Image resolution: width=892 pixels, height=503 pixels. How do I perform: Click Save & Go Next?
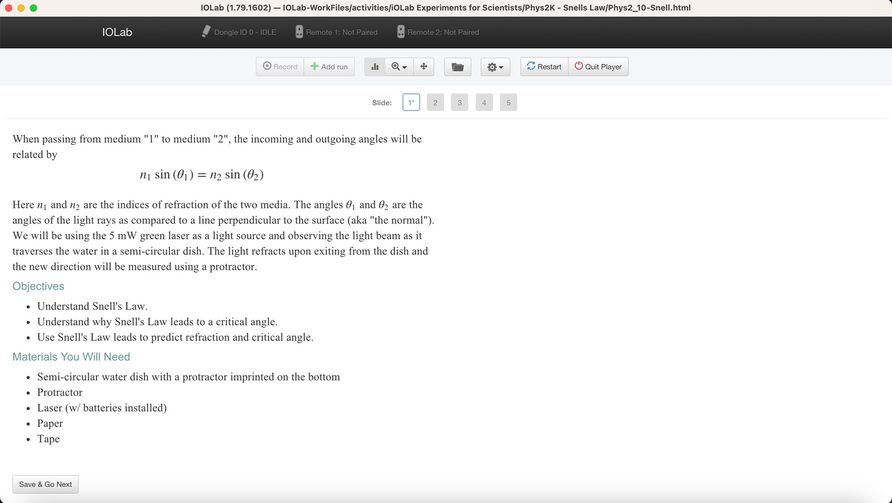click(45, 484)
